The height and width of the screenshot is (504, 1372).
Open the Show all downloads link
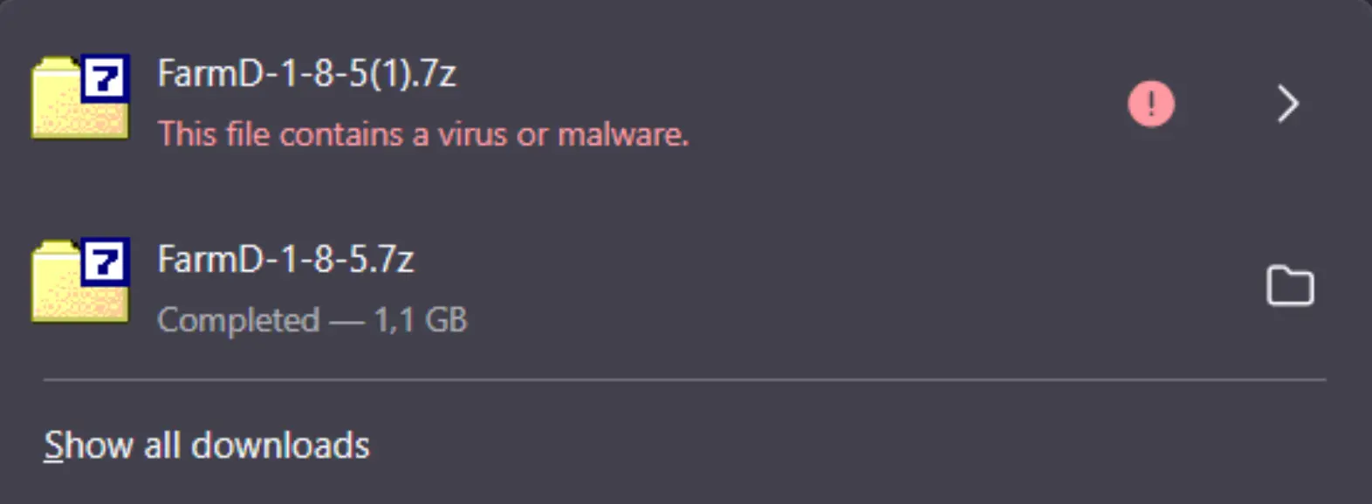coord(207,446)
